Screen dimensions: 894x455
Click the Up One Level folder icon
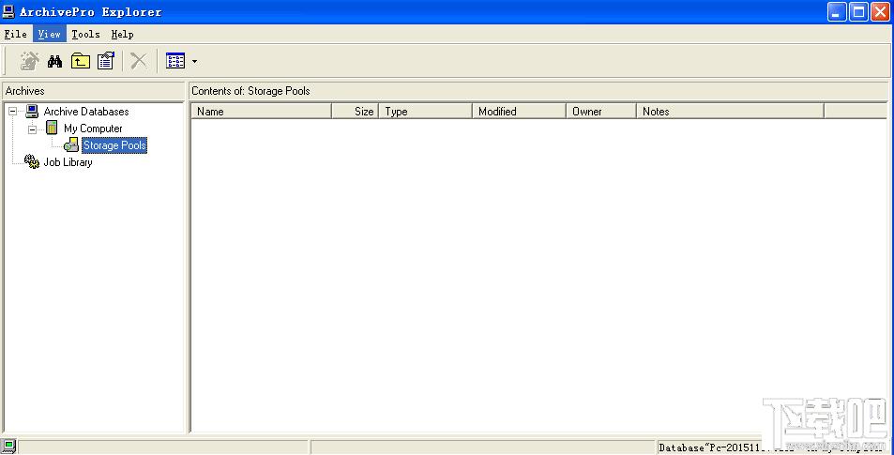tap(81, 61)
